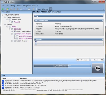Click the 27,92 GB size progress bar
The width and height of the screenshot is (106, 95).
click(62, 66)
